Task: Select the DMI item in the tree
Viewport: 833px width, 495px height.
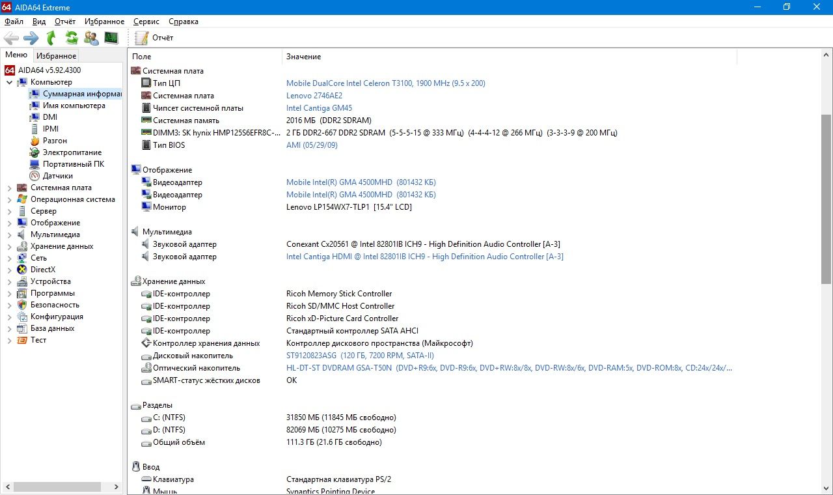Action: [50, 117]
